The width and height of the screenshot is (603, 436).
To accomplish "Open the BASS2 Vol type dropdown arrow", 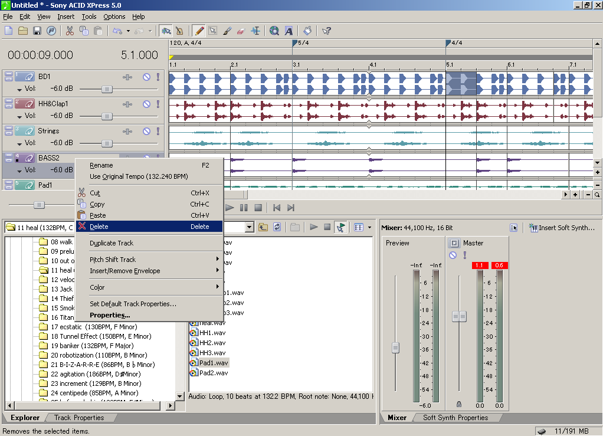I will click(19, 171).
